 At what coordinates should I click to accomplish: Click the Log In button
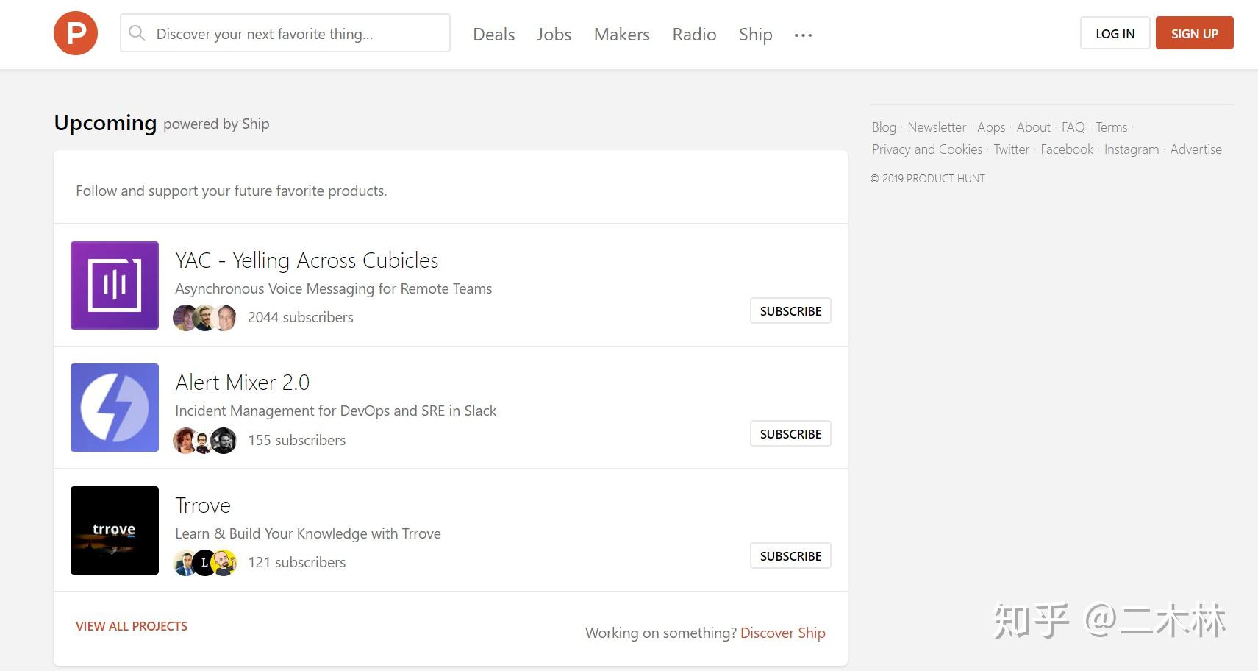[1115, 34]
